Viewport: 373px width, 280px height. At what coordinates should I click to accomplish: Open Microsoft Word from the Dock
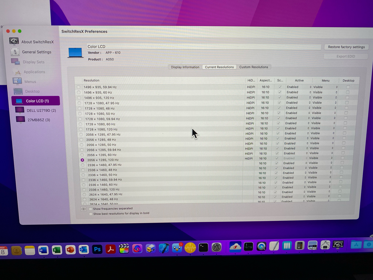click(x=43, y=250)
